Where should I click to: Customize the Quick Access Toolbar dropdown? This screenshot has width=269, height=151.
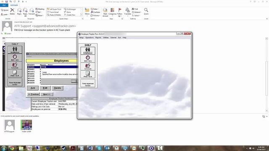pyautogui.click(x=26, y=2)
